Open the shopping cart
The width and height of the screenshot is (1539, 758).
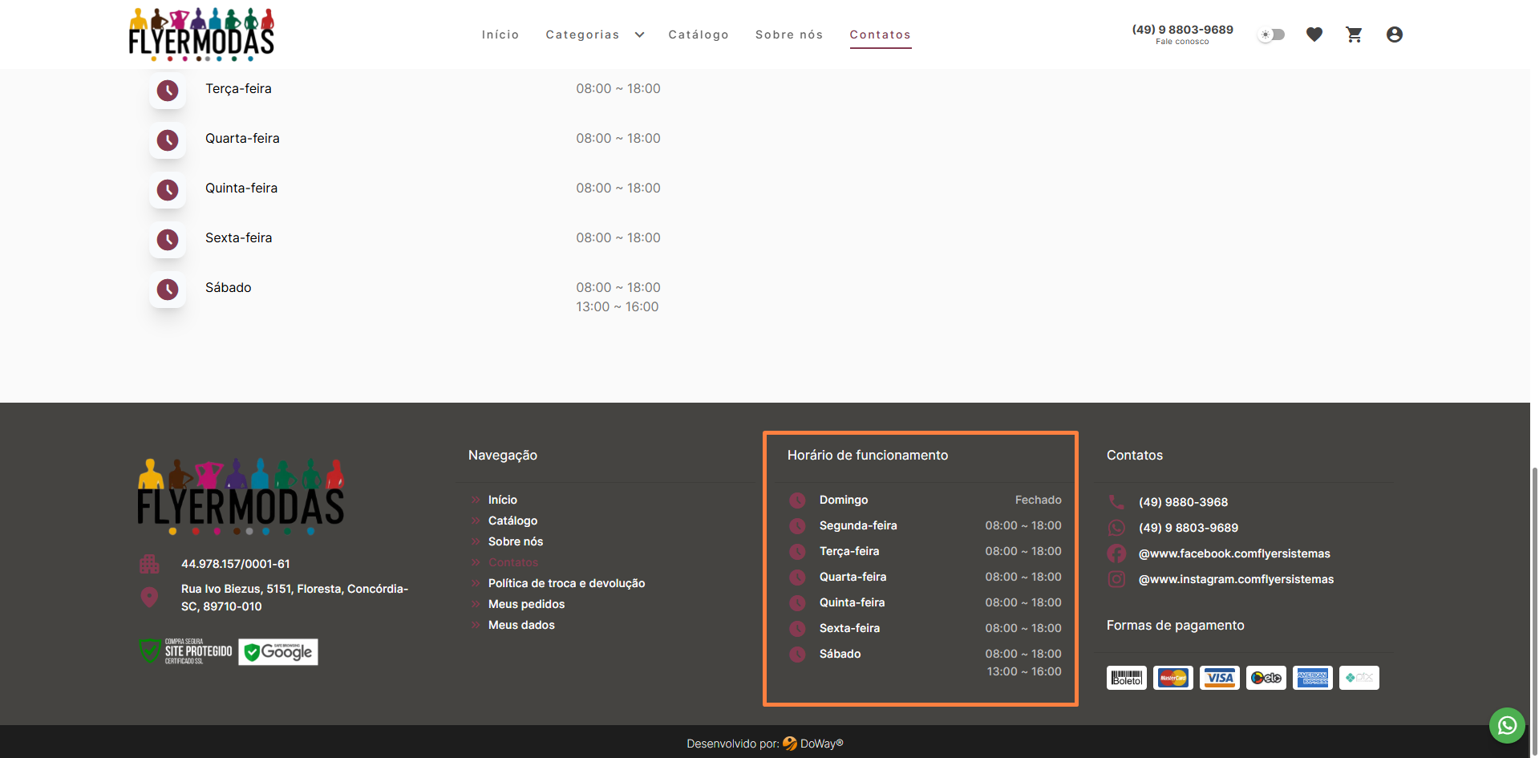(1354, 34)
